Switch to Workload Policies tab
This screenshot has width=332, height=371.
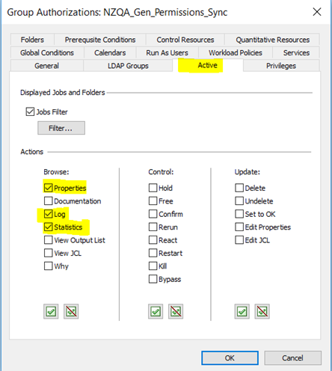click(236, 52)
